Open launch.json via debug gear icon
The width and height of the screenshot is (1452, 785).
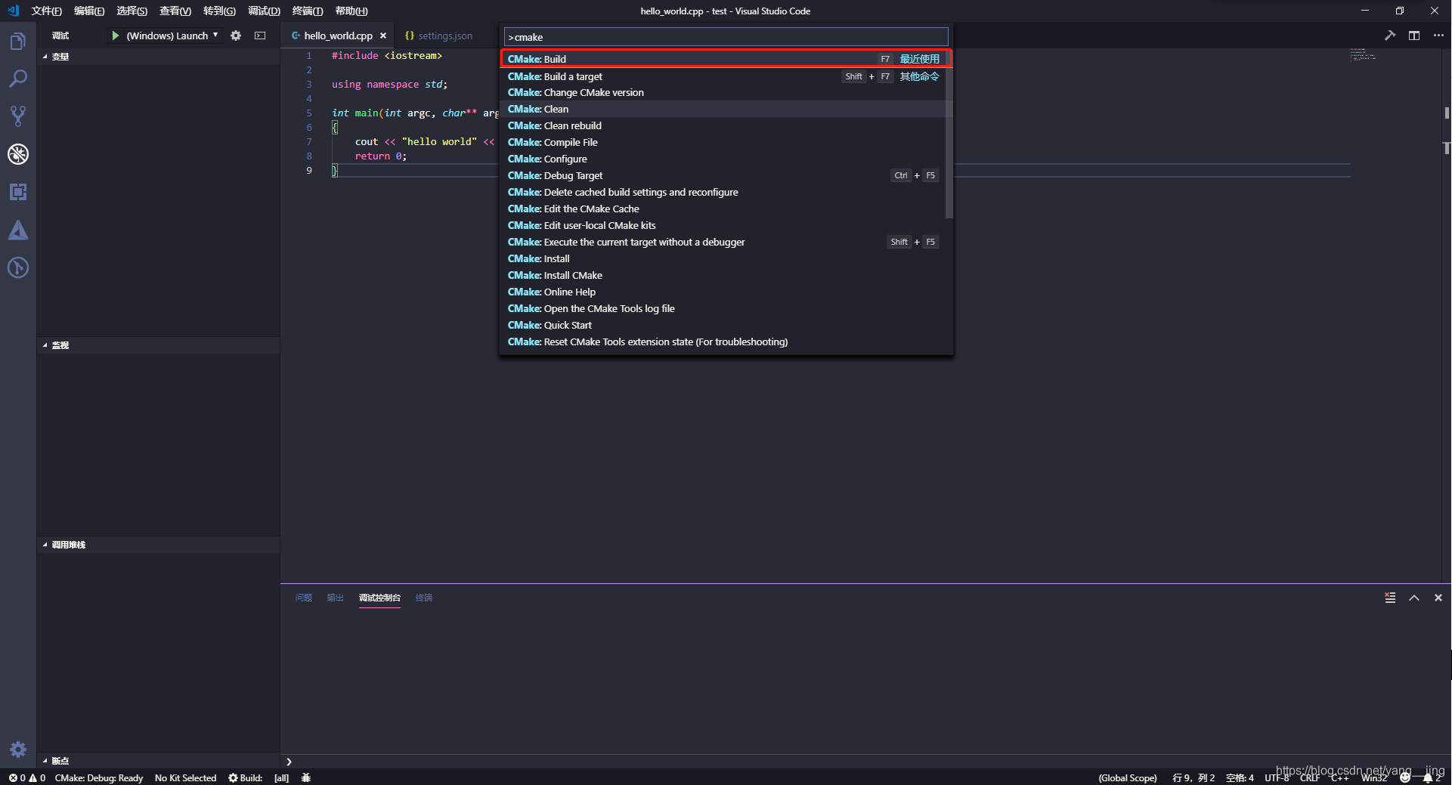[x=236, y=36]
